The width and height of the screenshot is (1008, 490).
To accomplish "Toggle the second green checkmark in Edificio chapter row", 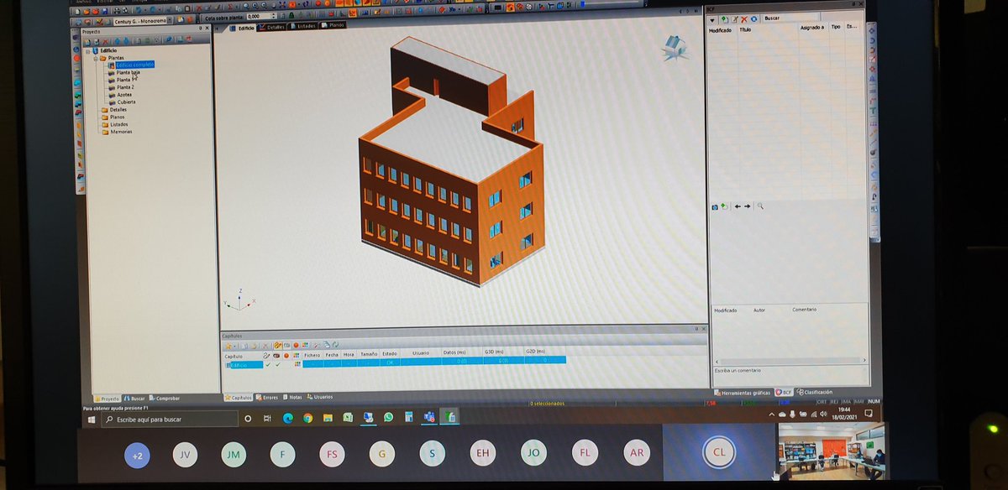I will (278, 364).
